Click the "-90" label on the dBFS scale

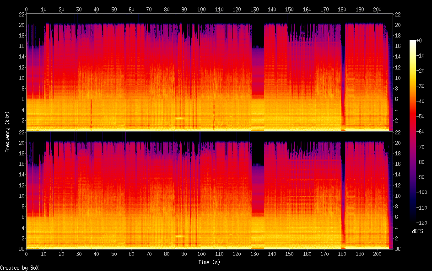[x=419, y=177]
